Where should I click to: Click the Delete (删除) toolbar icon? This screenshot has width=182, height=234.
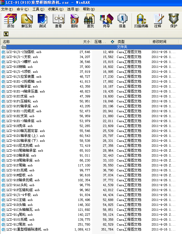point(74,21)
